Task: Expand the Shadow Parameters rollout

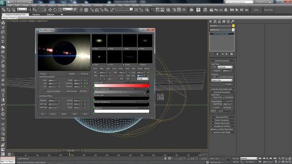Action: tap(222, 120)
